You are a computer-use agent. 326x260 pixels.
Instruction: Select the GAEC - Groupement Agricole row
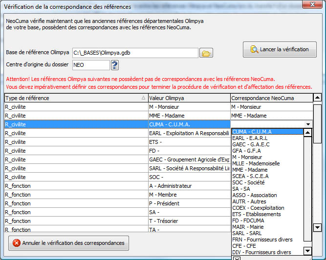tap(189, 160)
